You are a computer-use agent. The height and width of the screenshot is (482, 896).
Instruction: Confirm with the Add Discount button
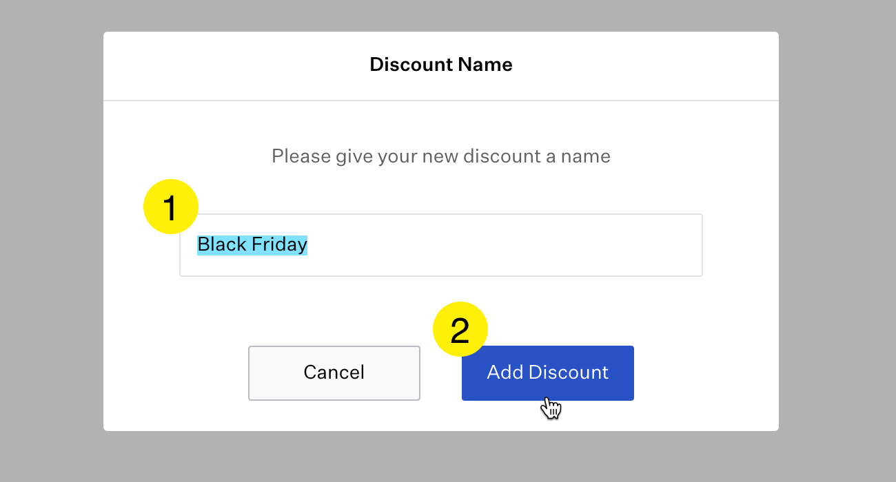click(x=548, y=373)
